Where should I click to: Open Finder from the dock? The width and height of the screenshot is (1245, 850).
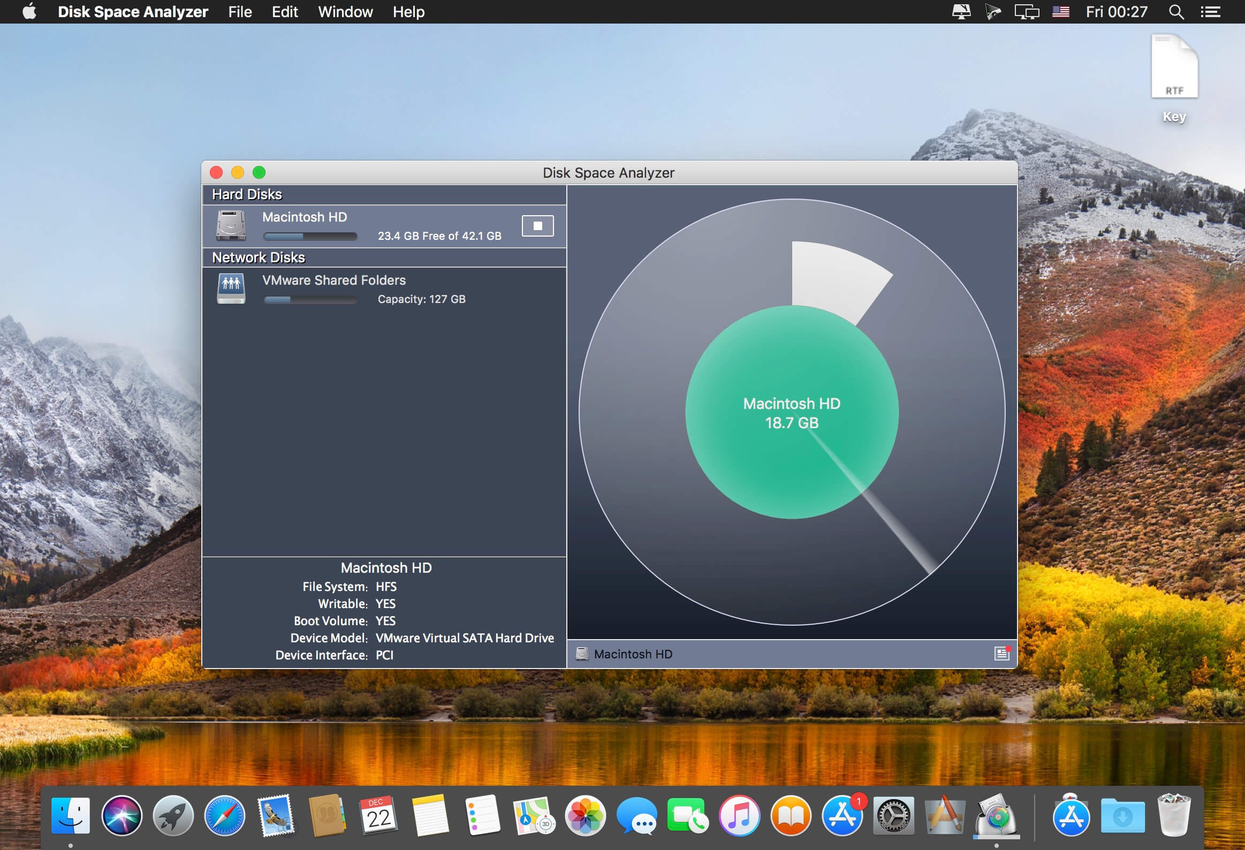click(x=71, y=815)
